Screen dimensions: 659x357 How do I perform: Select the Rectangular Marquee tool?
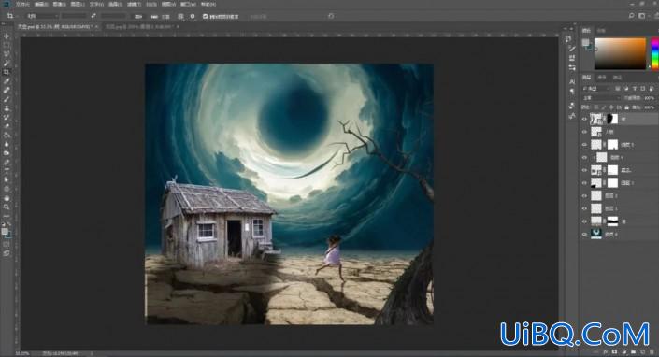[x=7, y=46]
